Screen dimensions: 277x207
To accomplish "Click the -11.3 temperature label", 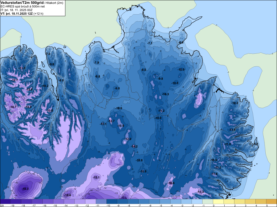I will pos(218,167).
